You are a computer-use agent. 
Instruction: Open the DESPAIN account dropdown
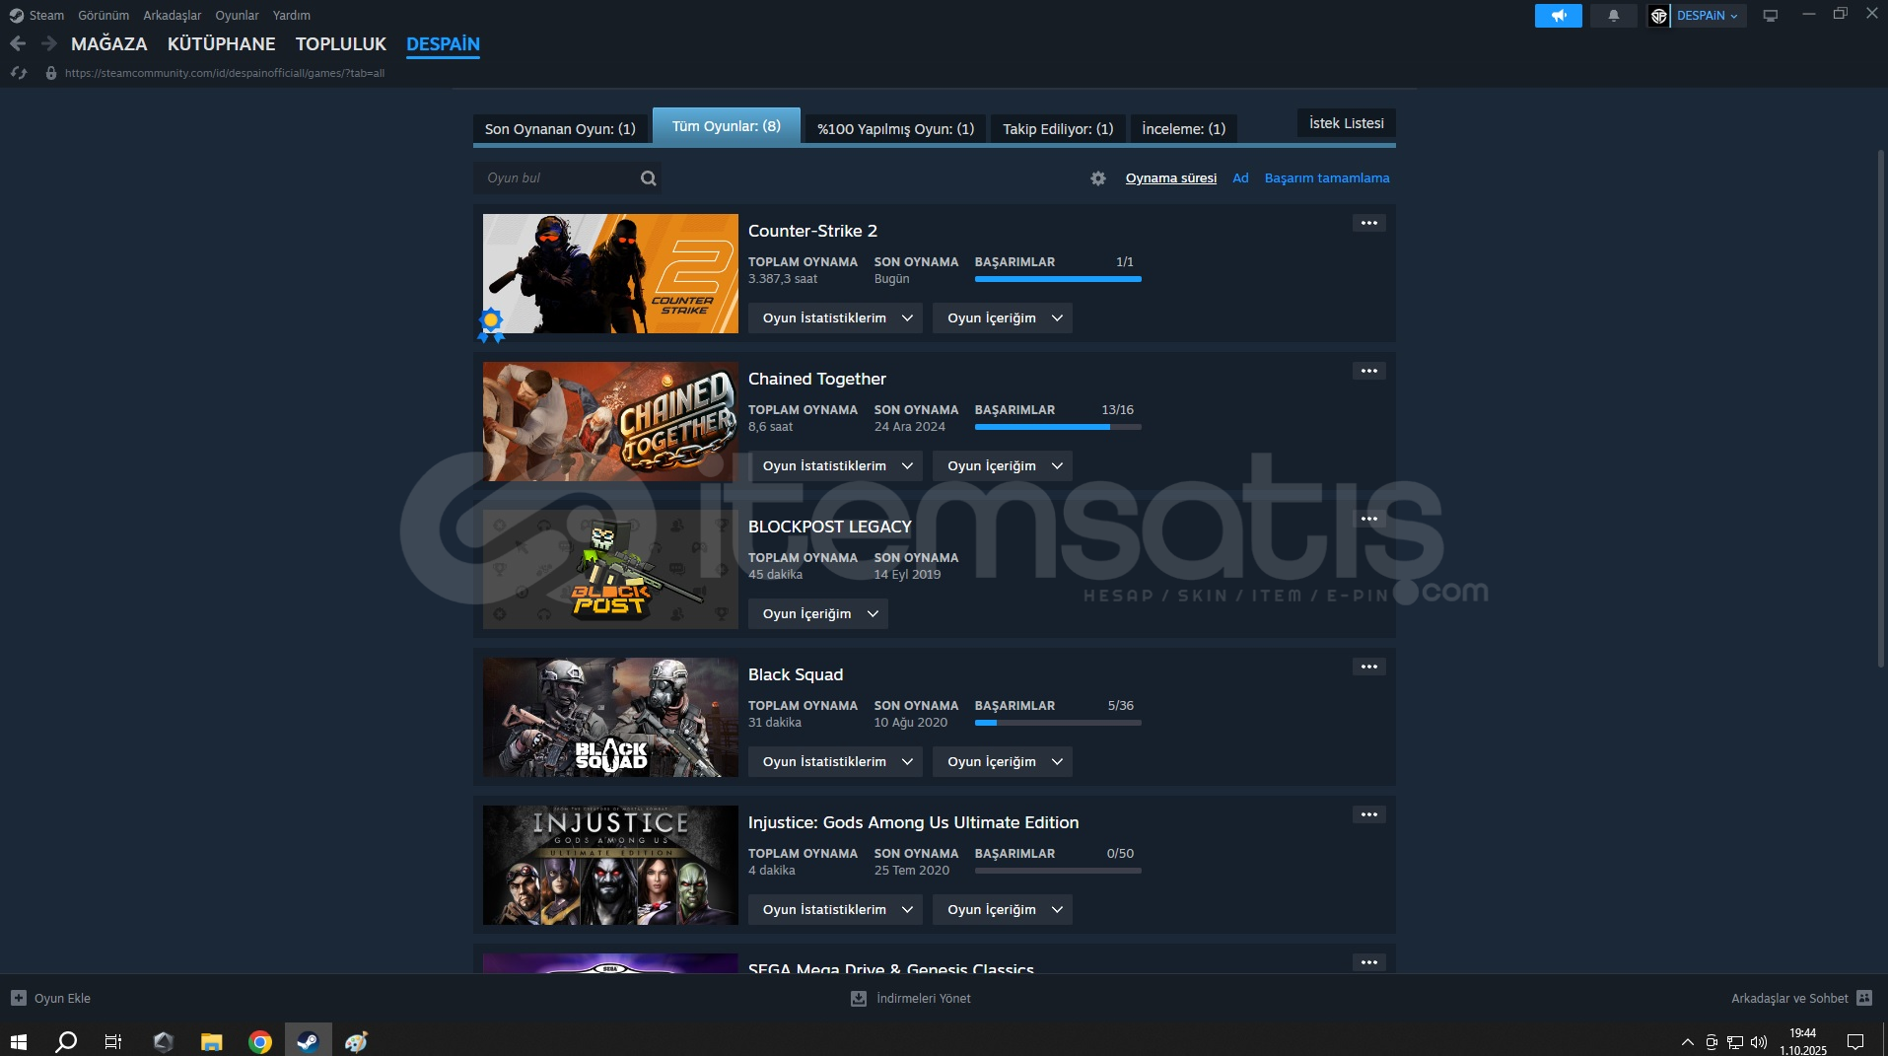1708,16
